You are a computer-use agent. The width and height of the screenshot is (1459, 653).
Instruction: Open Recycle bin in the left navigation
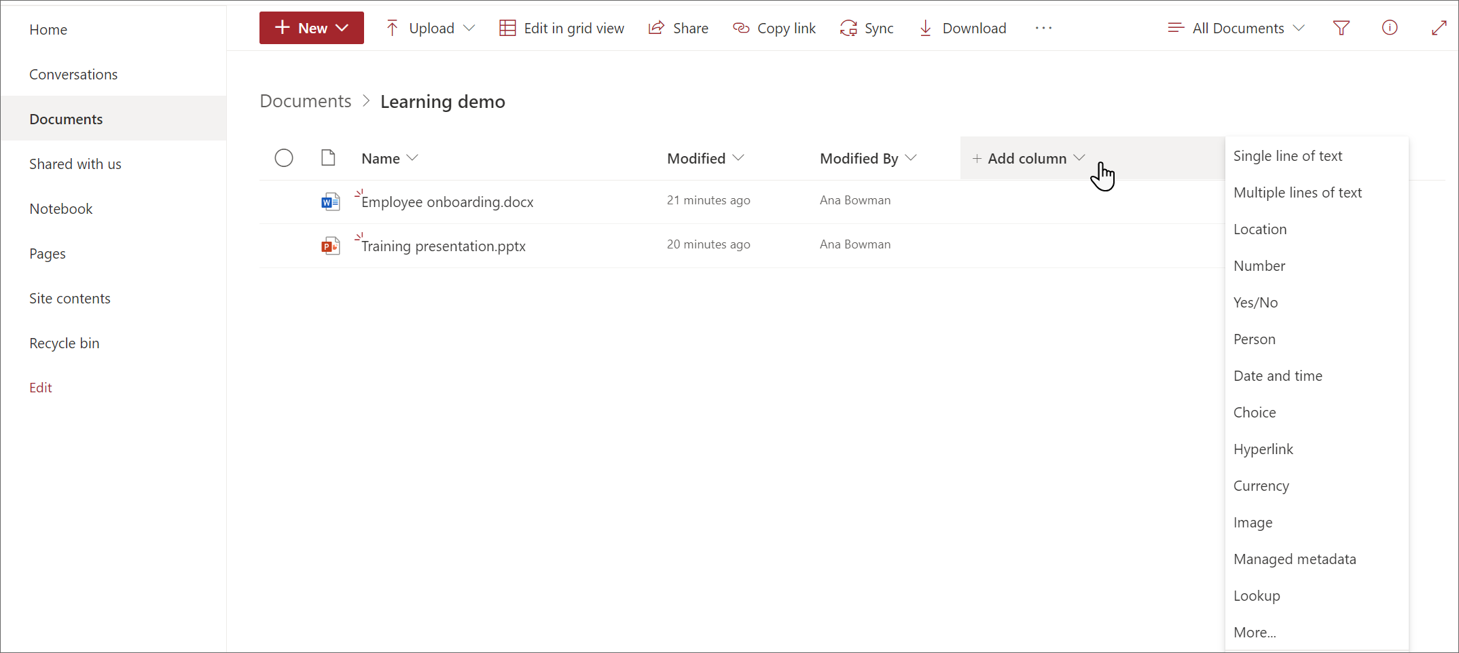click(65, 343)
